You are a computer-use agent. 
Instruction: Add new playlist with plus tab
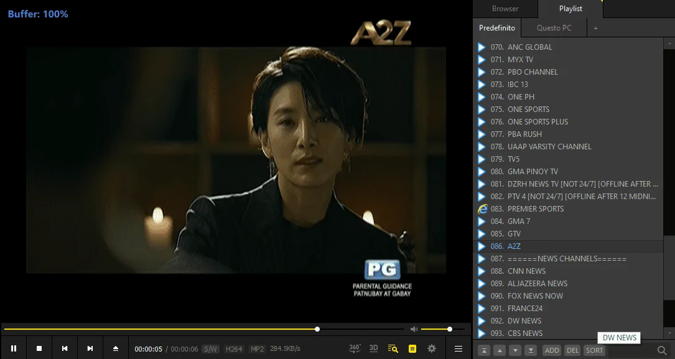(x=595, y=28)
